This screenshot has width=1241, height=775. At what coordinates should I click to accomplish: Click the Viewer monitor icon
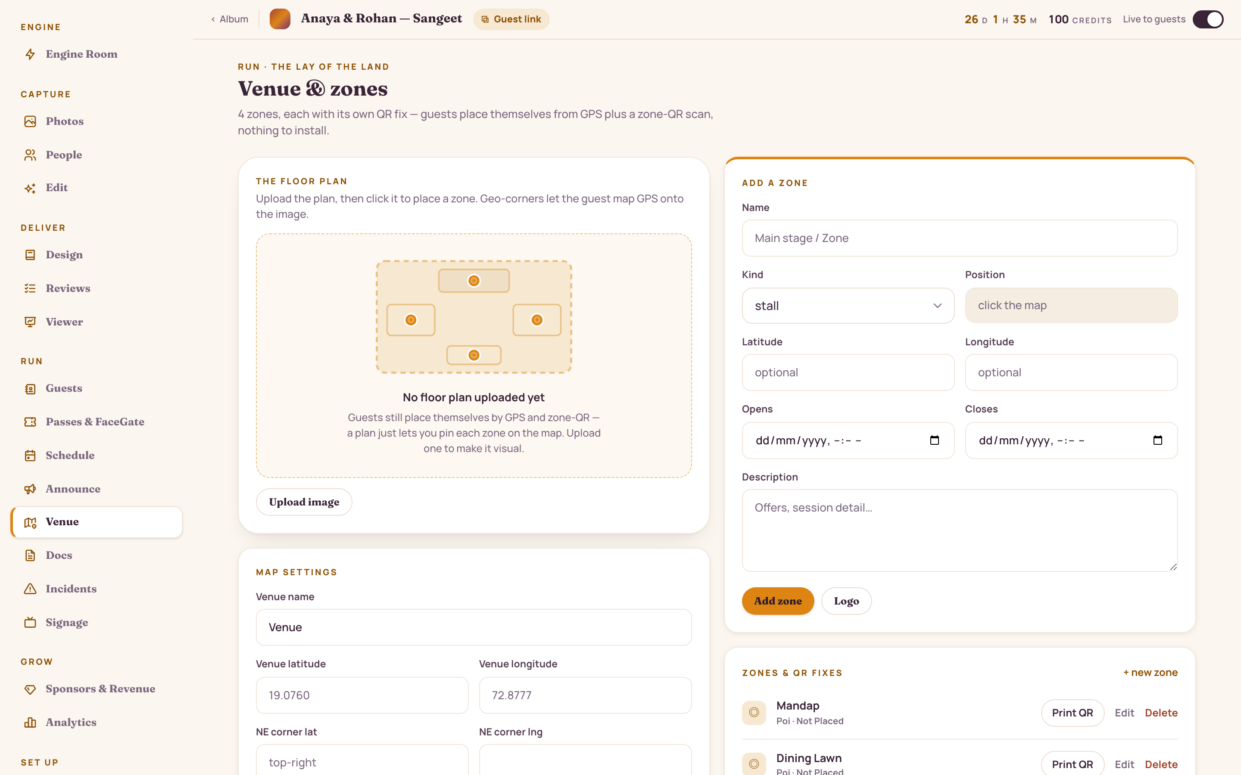click(x=30, y=322)
